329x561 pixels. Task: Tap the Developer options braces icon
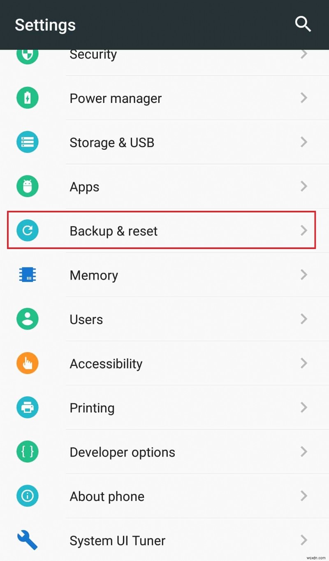tap(28, 452)
